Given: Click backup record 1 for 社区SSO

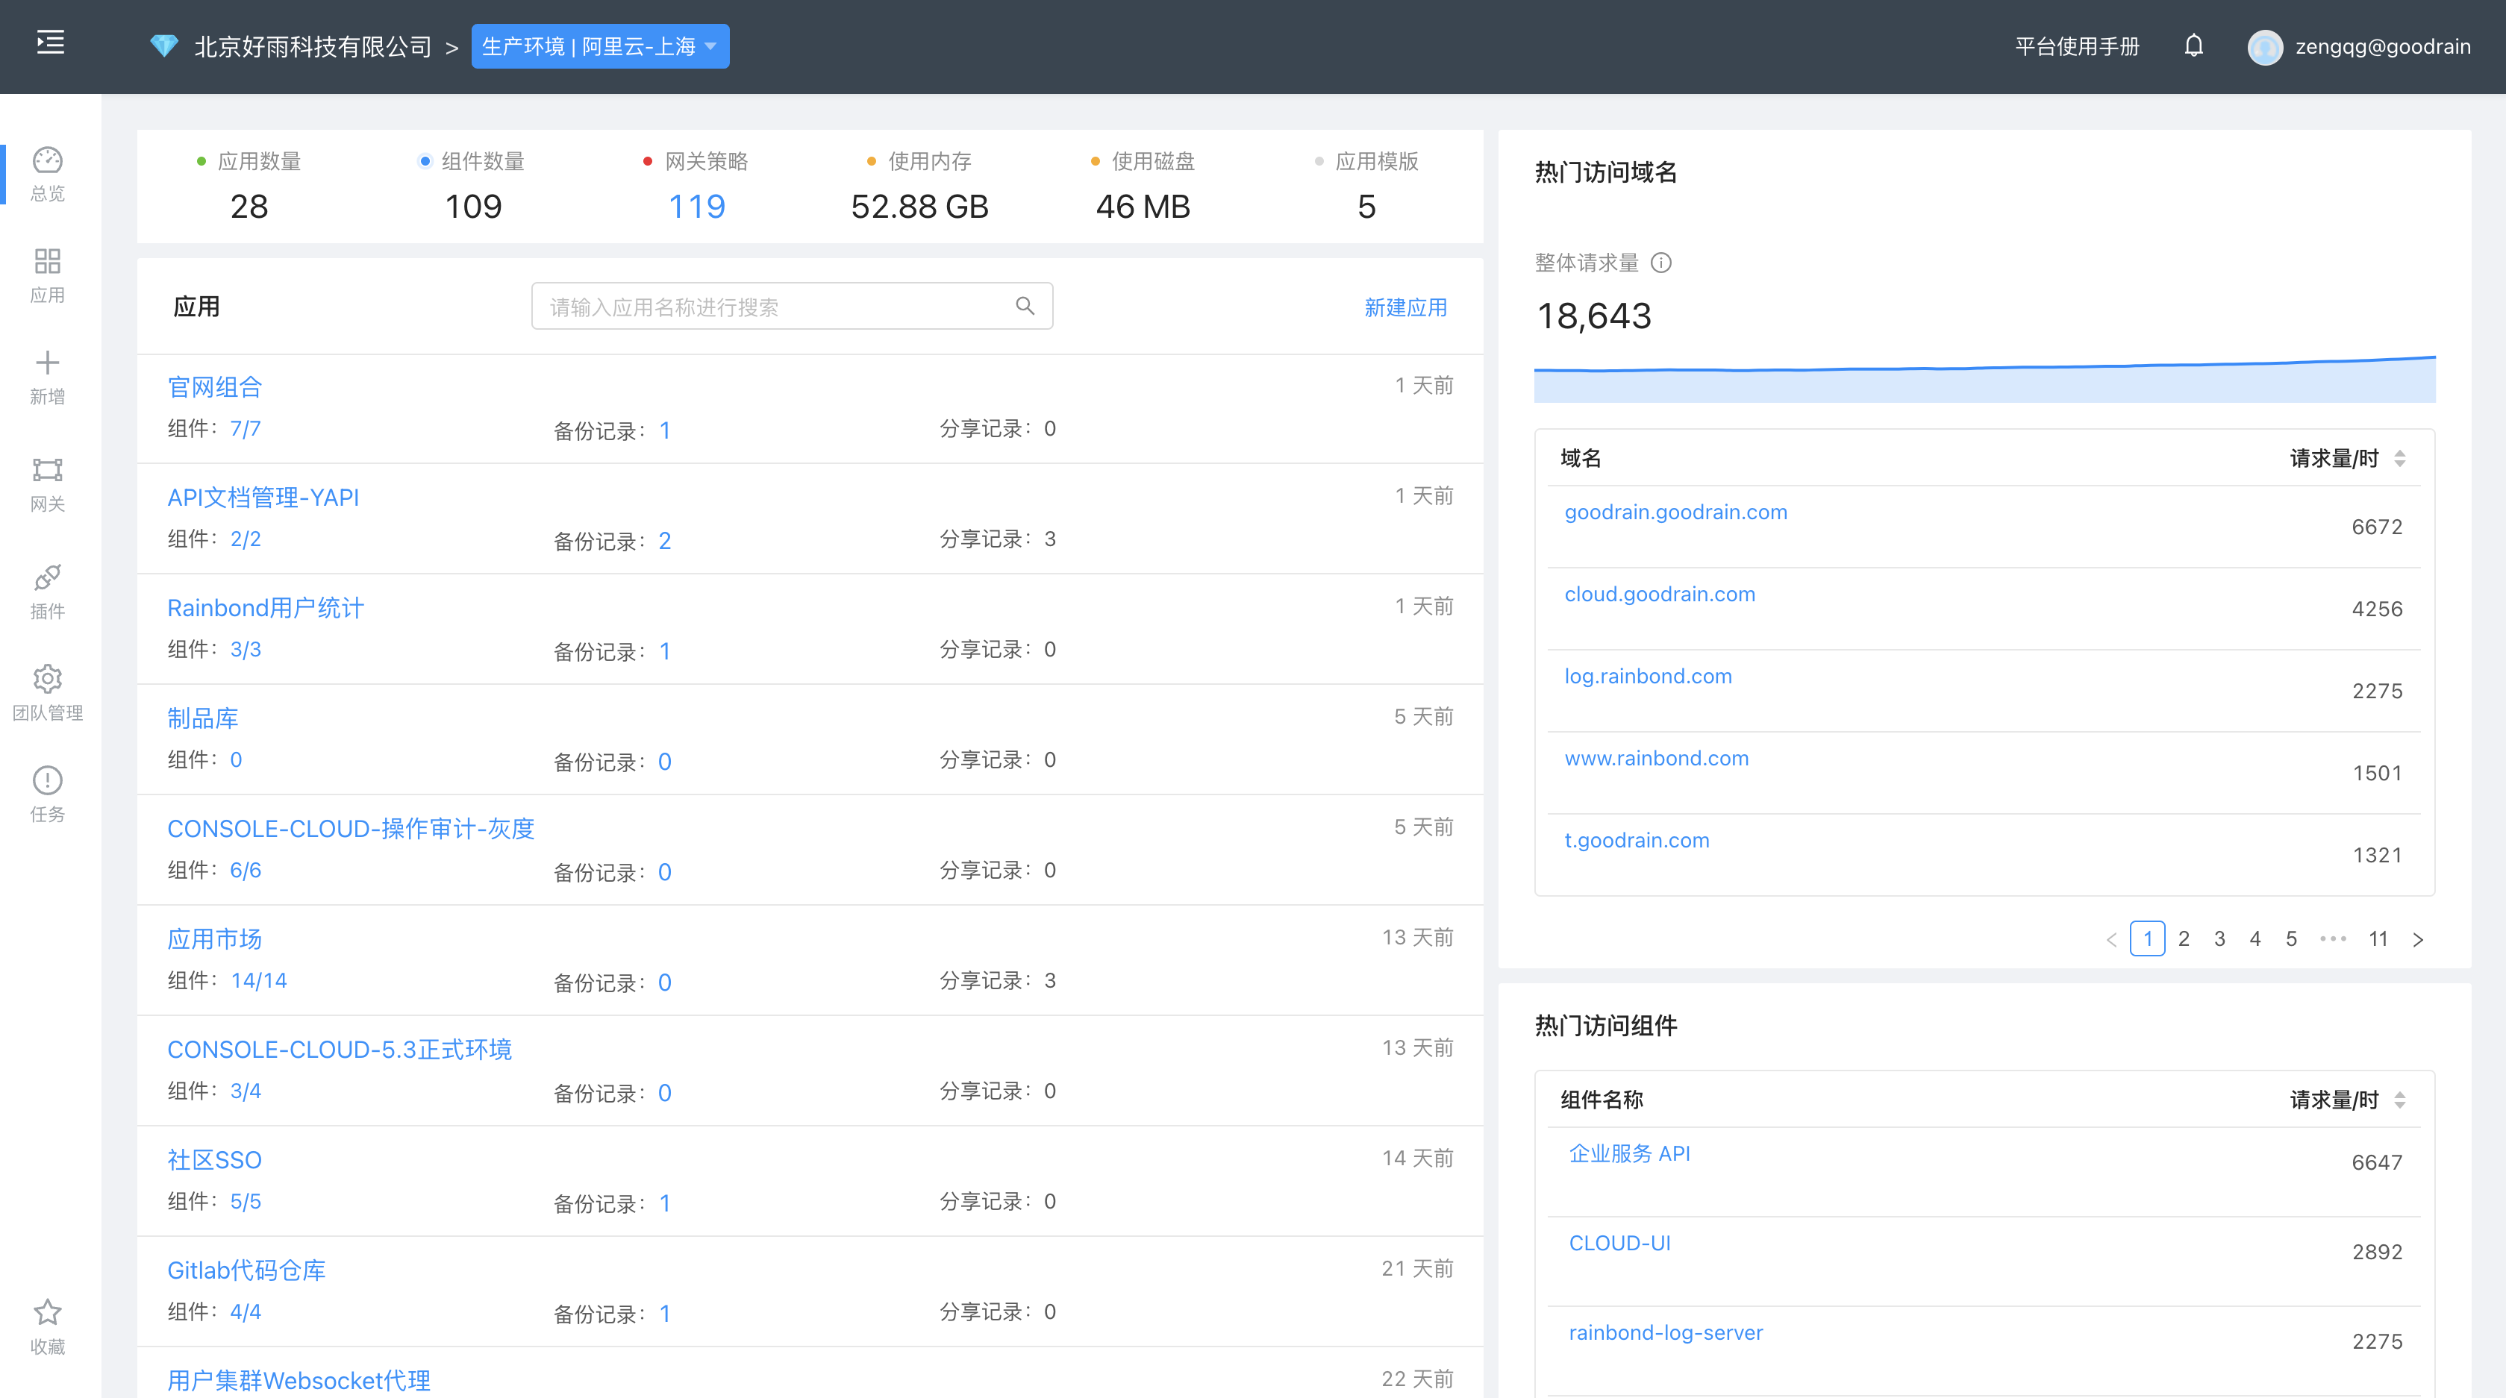Looking at the screenshot, I should (x=664, y=1203).
